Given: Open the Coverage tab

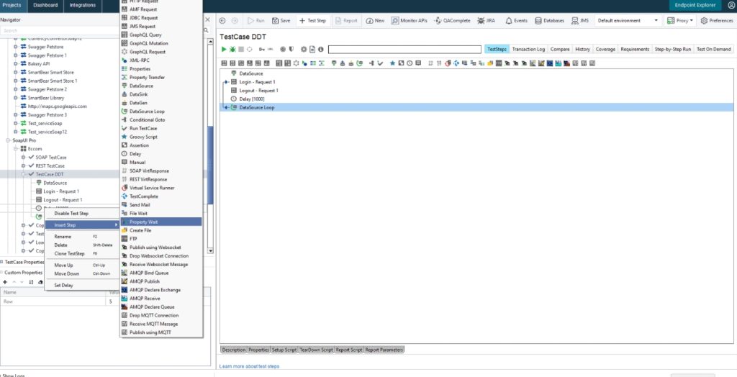Looking at the screenshot, I should coord(605,50).
